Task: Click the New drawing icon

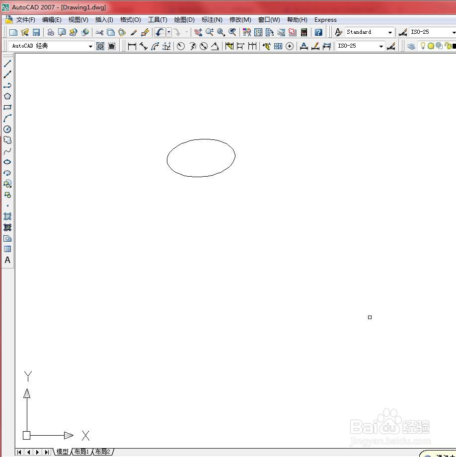Action: point(13,32)
